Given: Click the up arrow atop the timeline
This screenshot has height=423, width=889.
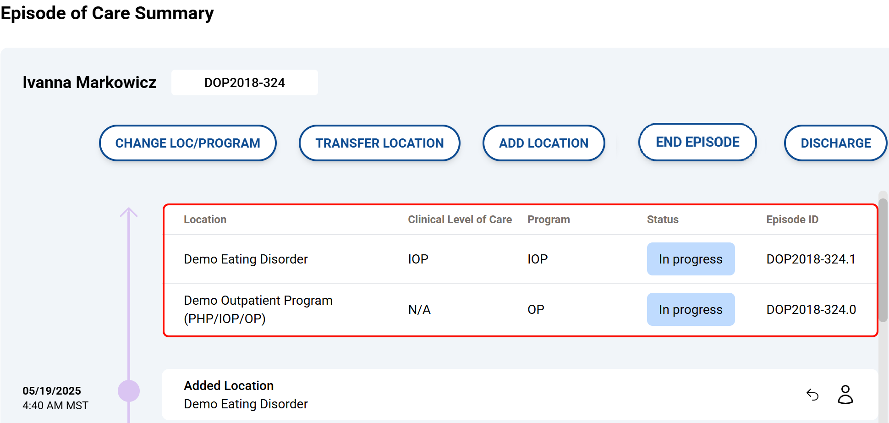Looking at the screenshot, I should pos(129,213).
